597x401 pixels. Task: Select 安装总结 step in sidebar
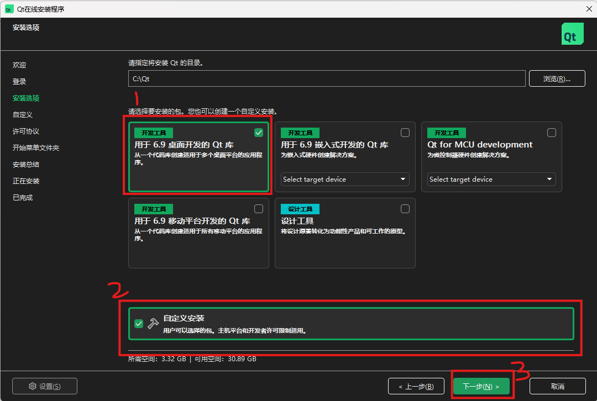pyautogui.click(x=26, y=165)
